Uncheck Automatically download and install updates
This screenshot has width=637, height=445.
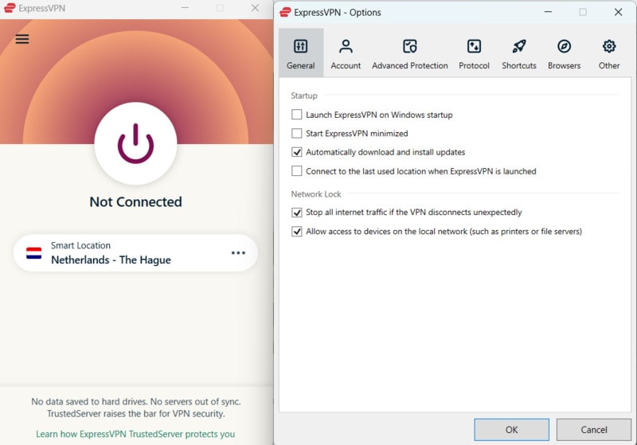coord(296,152)
